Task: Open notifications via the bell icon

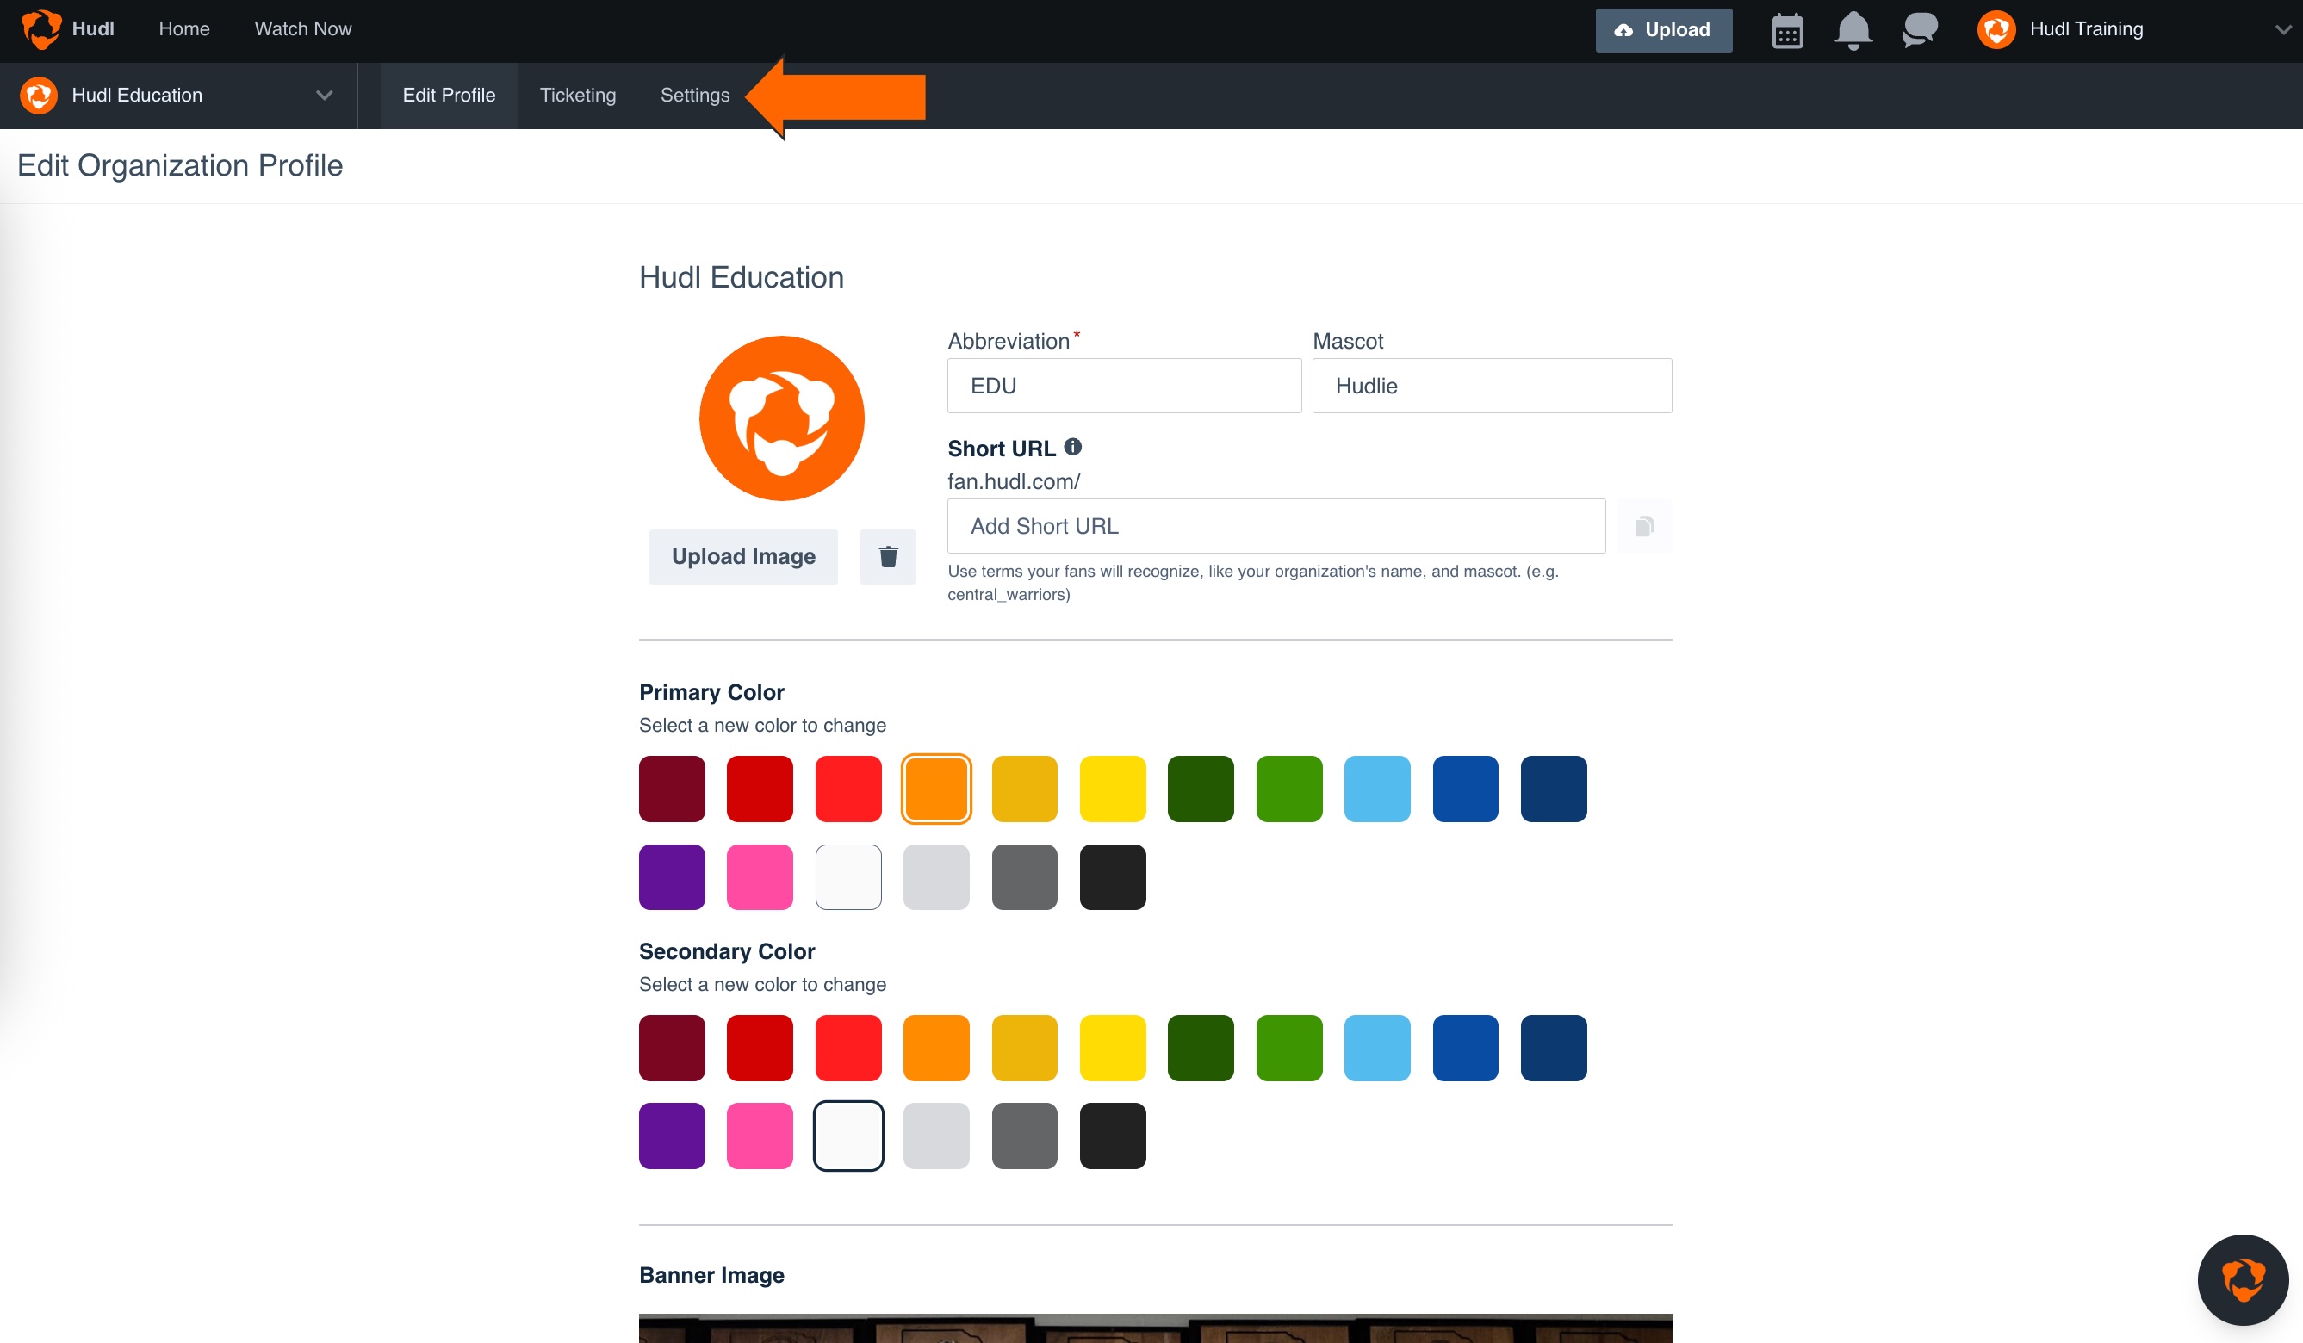Action: coord(1853,30)
